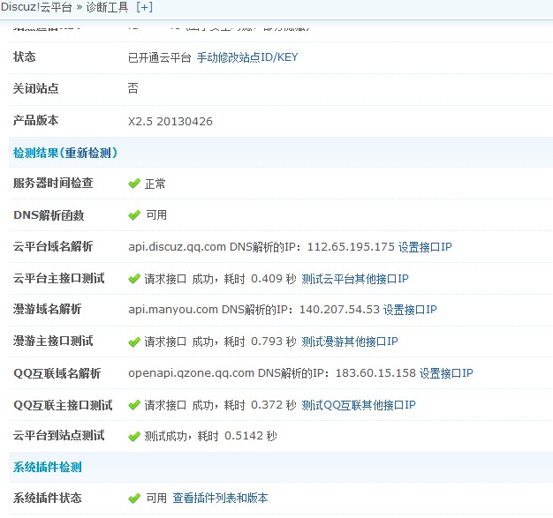Viewport: 553px width, 518px height.
Task: Click the IP address 183.60.15.158
Action: (375, 372)
